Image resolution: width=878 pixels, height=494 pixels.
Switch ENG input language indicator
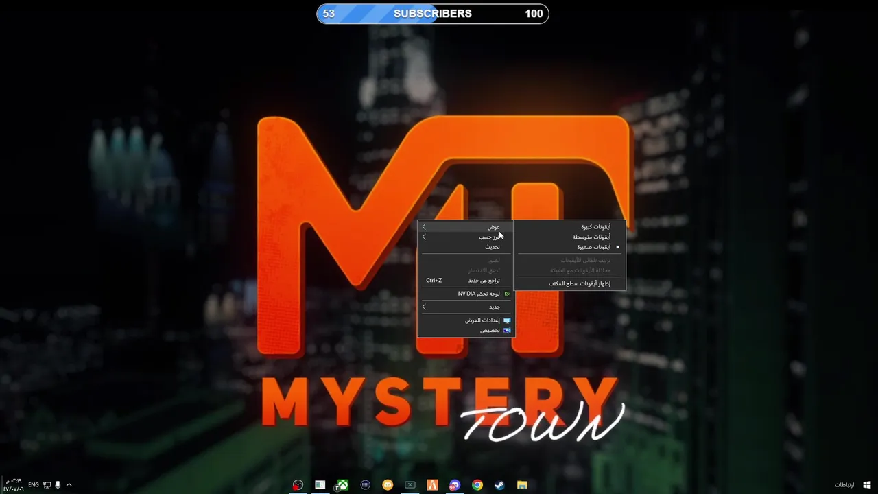[33, 485]
